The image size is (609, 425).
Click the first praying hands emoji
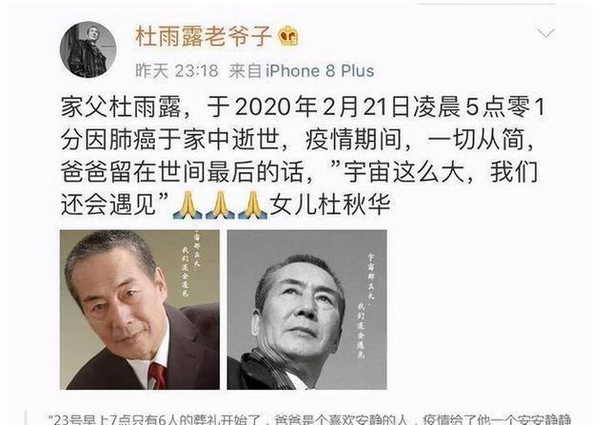[187, 204]
